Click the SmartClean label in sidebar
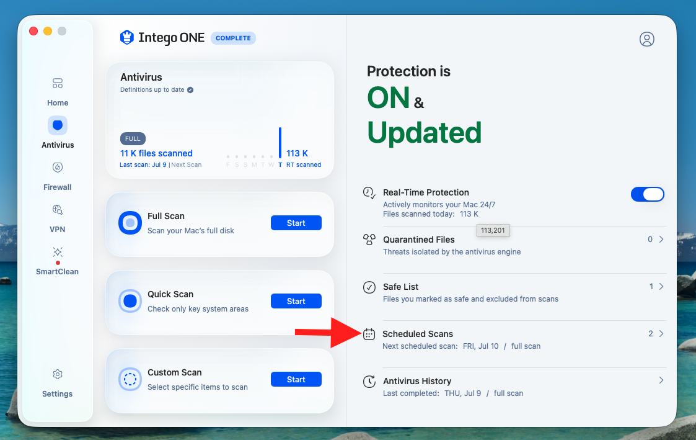This screenshot has height=440, width=696. 57,272
